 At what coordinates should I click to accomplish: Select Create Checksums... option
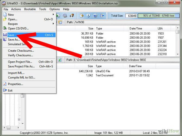pyautogui.click(x=29, y=51)
